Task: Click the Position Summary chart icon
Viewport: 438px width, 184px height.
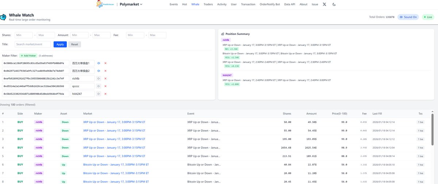Action: (x=223, y=34)
